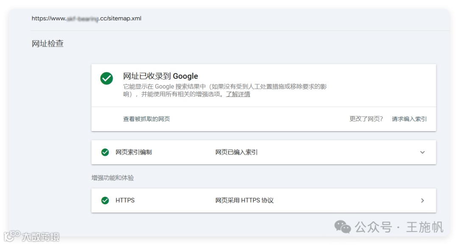Click the 网址检查 page title
This screenshot has width=458, height=245.
point(47,44)
